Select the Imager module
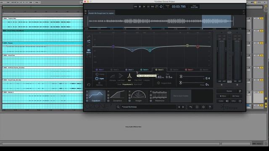This screenshot has width=269, height=151. [138, 96]
